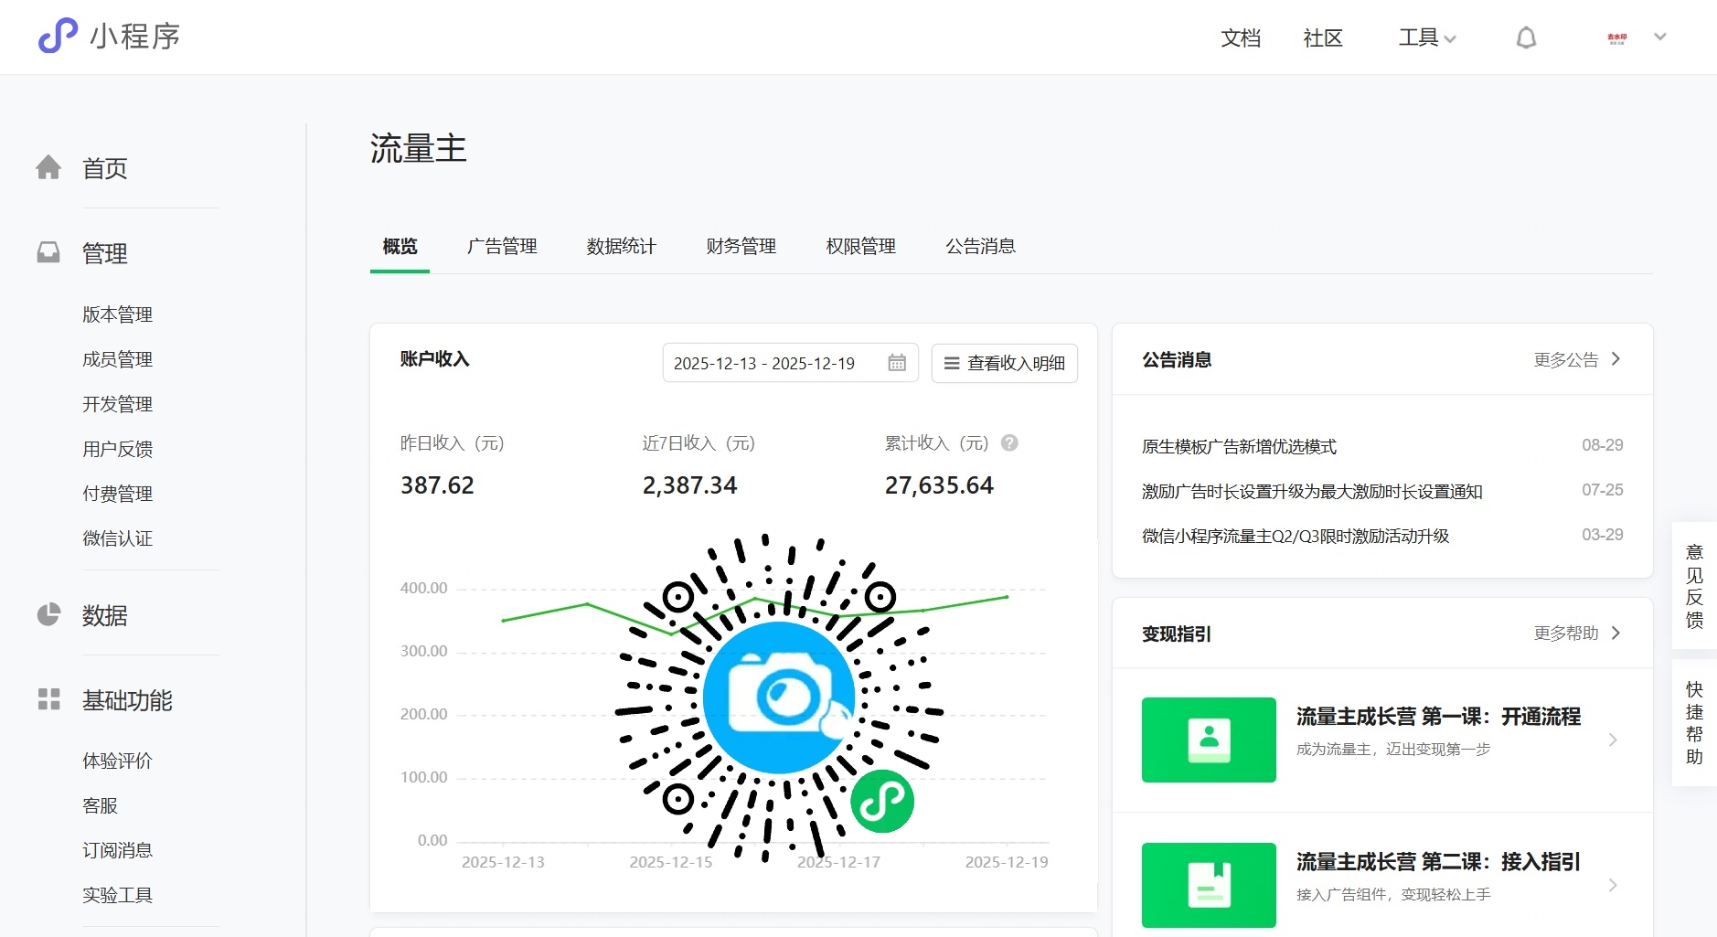Switch to the 财务管理 tab
The height and width of the screenshot is (937, 1717).
click(x=741, y=246)
